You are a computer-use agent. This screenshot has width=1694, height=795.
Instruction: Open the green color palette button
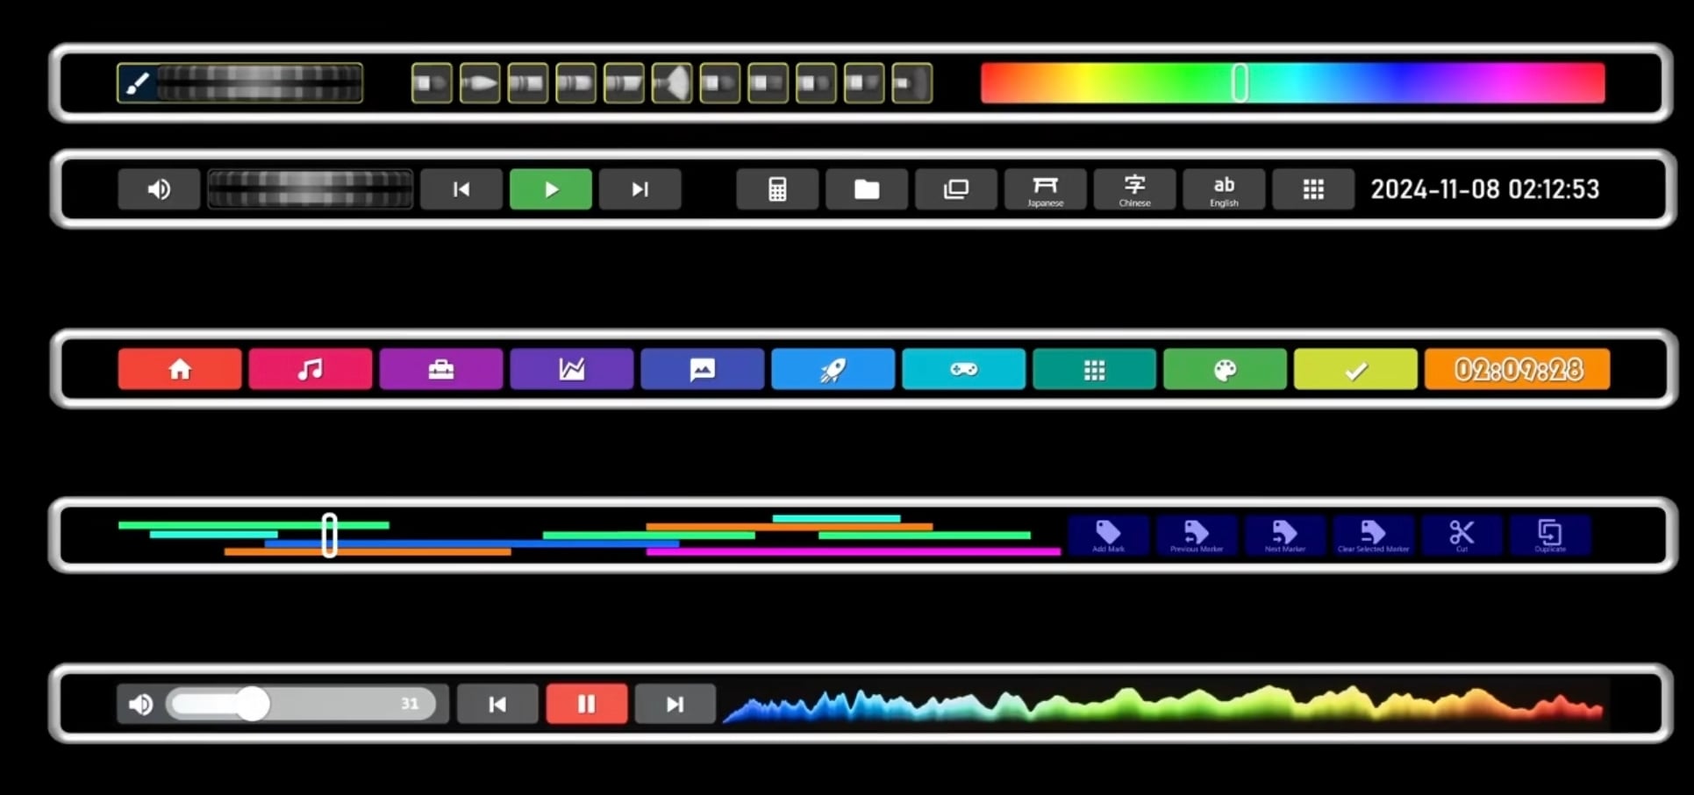coord(1226,369)
